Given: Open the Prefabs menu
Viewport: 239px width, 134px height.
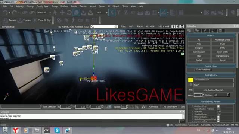Looking at the screenshot, I should click(x=64, y=6).
